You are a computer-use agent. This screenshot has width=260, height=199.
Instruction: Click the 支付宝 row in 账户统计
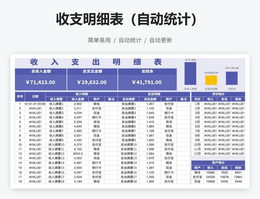tap(218, 177)
